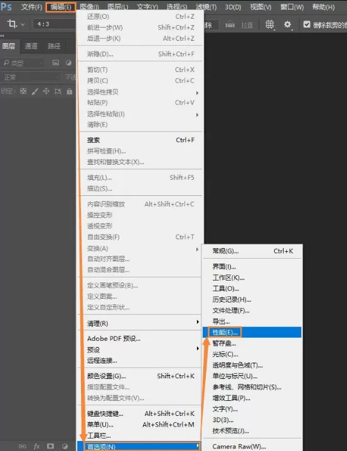Open the 3D(D) menu
This screenshot has width=347, height=451.
[233, 7]
